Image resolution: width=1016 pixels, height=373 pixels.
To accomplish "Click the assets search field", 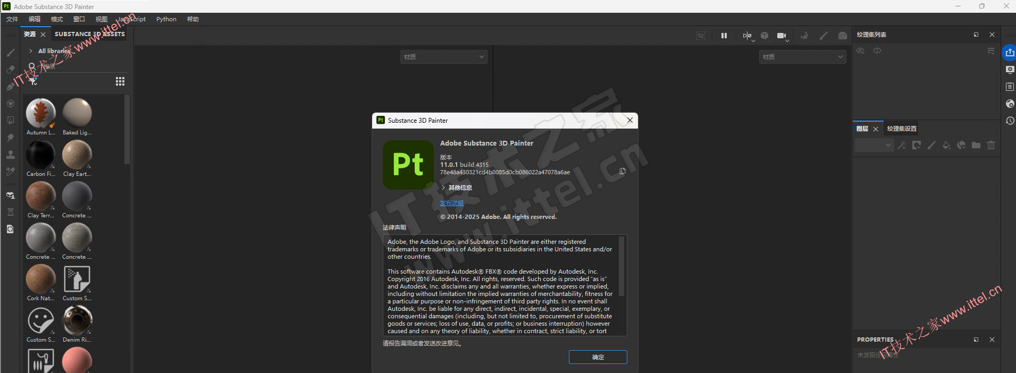I will 77,66.
